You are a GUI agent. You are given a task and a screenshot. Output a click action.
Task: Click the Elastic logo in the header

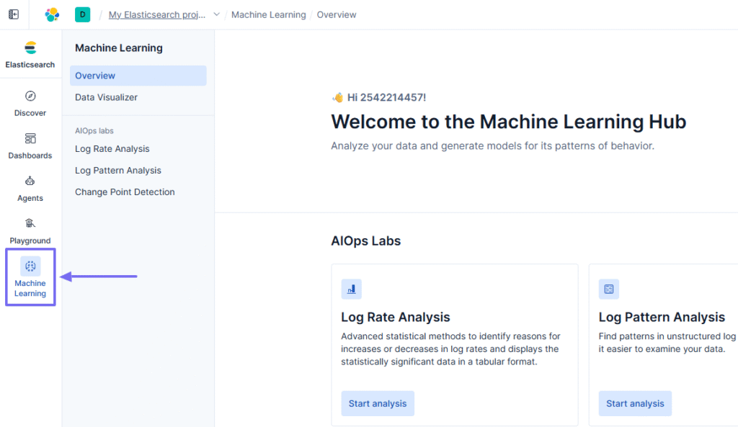(x=51, y=14)
